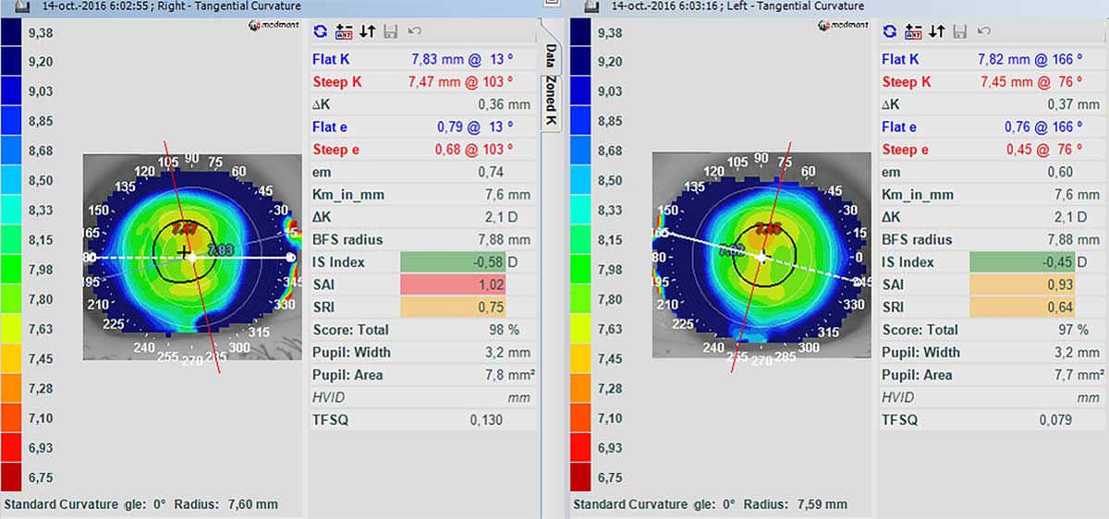
Task: Click the Flat K row in left eye data
Action: point(991,59)
